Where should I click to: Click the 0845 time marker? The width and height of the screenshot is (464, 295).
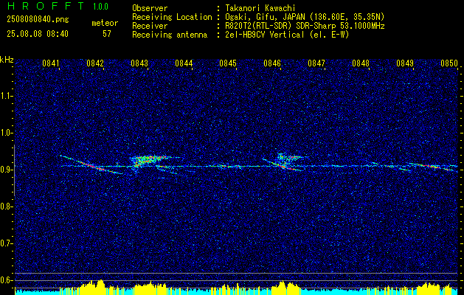(x=228, y=63)
